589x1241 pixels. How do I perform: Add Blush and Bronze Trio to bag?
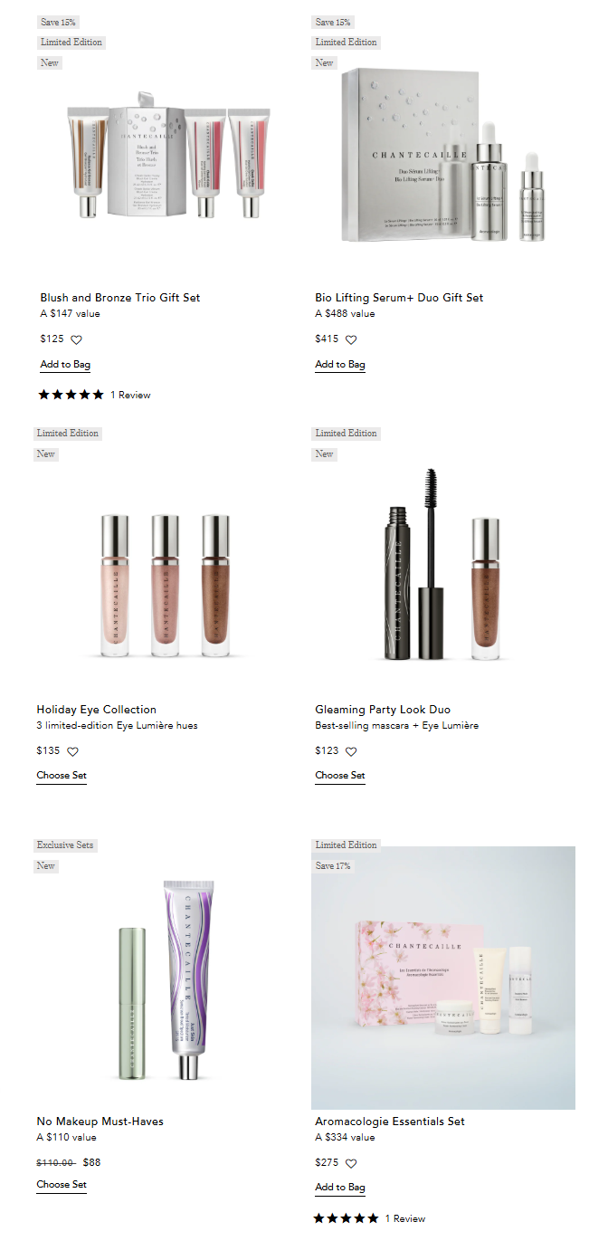click(65, 365)
